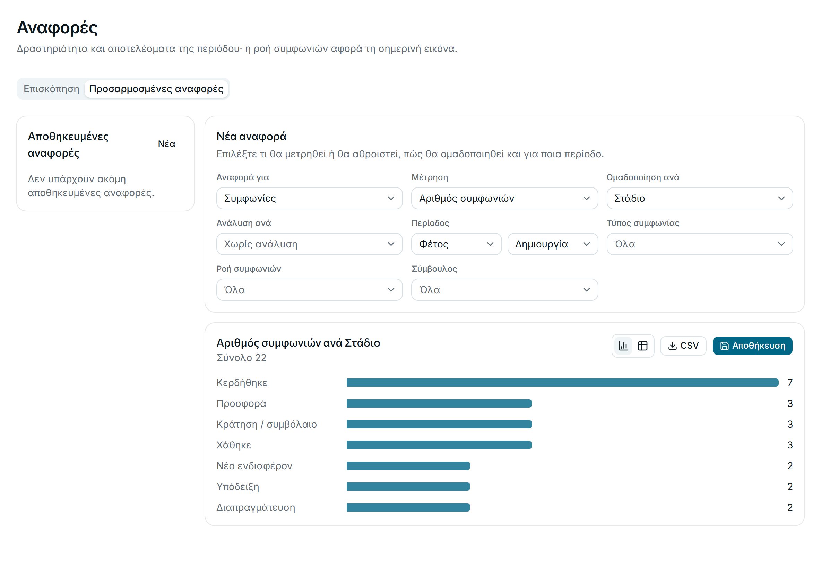Image resolution: width=821 pixels, height=585 pixels.
Task: Open the Ανάλυση ανά dropdown
Action: point(310,244)
